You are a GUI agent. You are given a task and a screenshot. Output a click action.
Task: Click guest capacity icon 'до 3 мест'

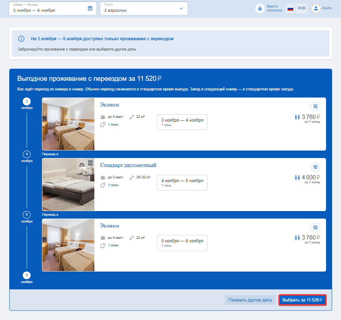point(103,178)
